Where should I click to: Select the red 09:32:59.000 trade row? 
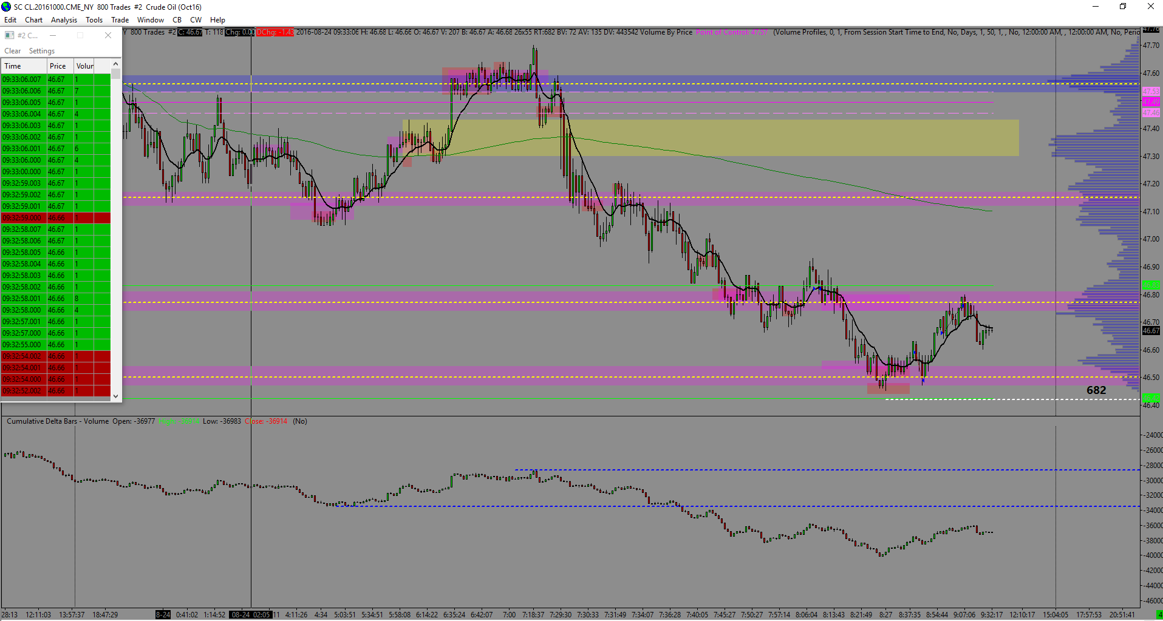(56, 218)
